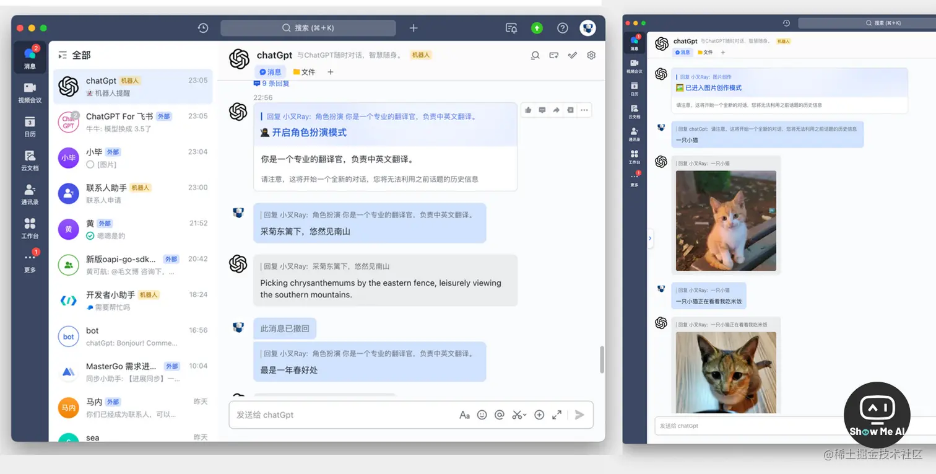The width and height of the screenshot is (936, 474).
Task: Click the sidebar collapse handle in right window
Action: (x=650, y=238)
